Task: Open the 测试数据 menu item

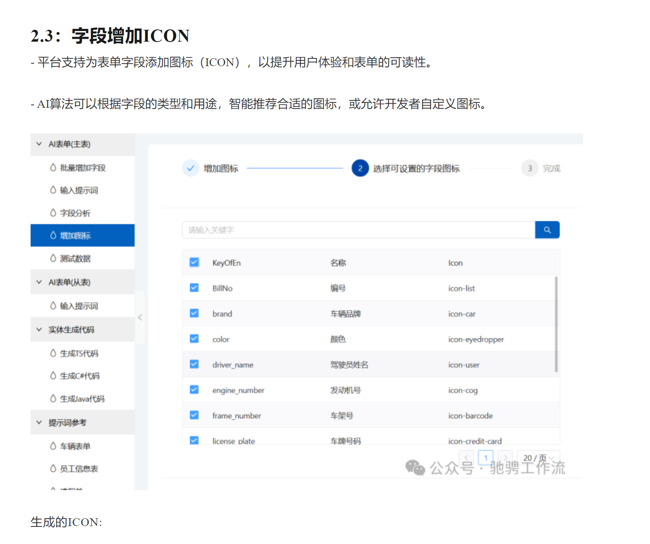Action: [x=75, y=258]
